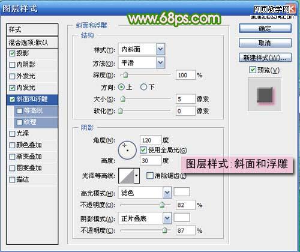Image resolution: width=300 pixels, height=252 pixels.
Task: Enable the 内阴影 inner shadow checkbox
Action: pyautogui.click(x=12, y=65)
